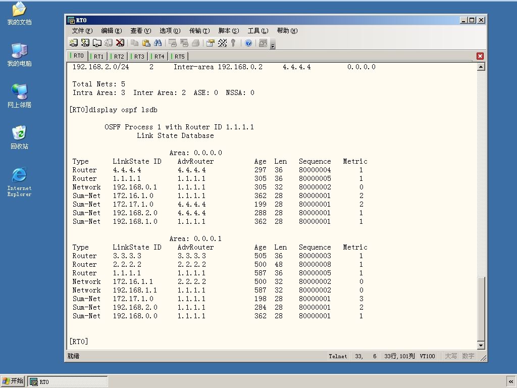Screen dimensions: 517x388
Task: Expand the toolbar options overflow arrow
Action: [273, 45]
